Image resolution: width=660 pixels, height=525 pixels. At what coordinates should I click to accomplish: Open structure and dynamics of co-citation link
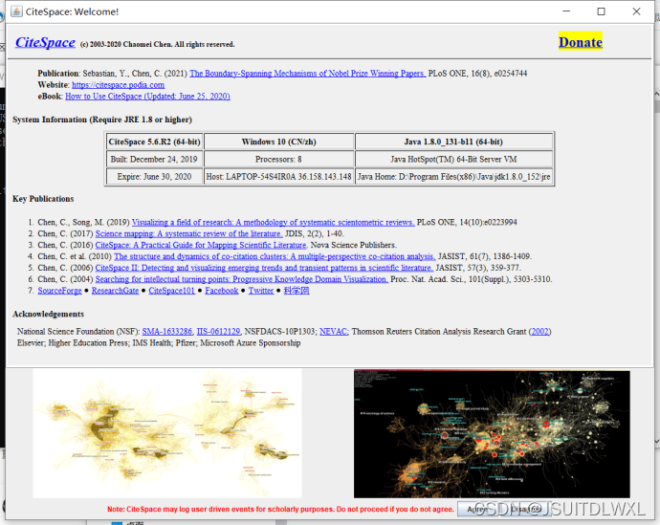click(x=275, y=256)
